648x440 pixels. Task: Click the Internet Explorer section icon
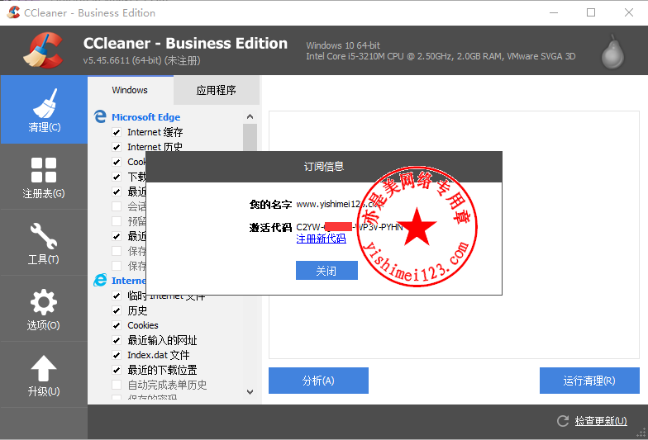pos(100,281)
